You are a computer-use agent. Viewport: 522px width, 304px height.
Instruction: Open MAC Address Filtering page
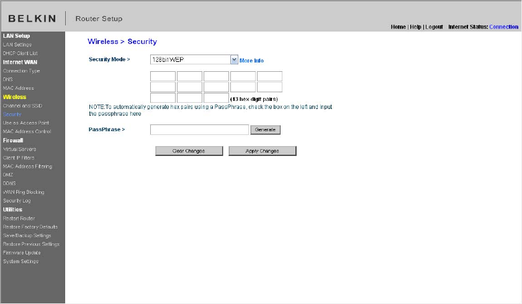[28, 167]
